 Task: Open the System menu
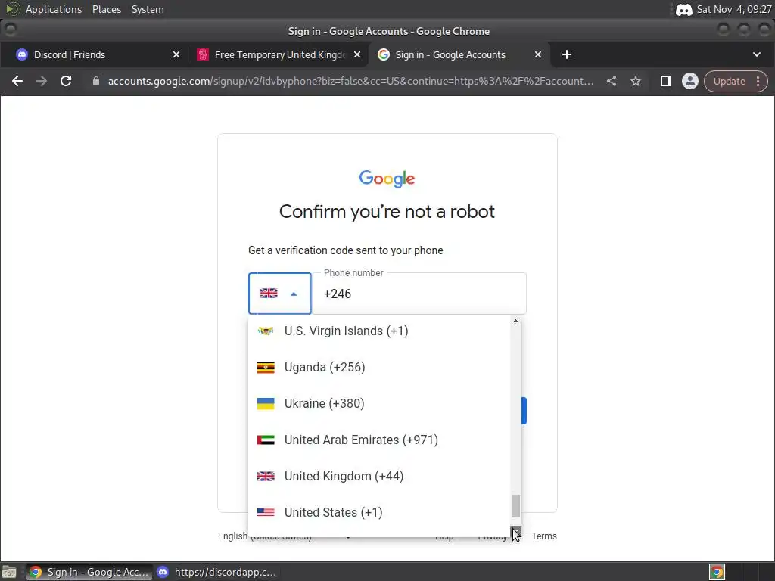tap(148, 9)
